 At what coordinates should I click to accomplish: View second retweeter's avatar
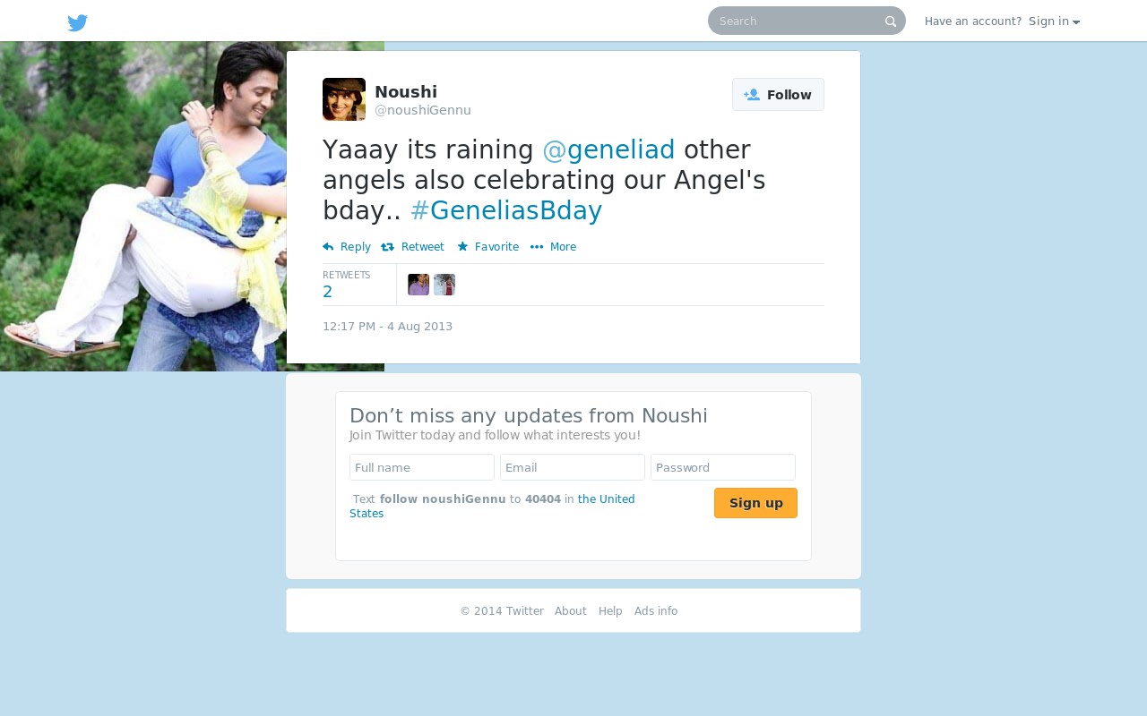coord(444,285)
